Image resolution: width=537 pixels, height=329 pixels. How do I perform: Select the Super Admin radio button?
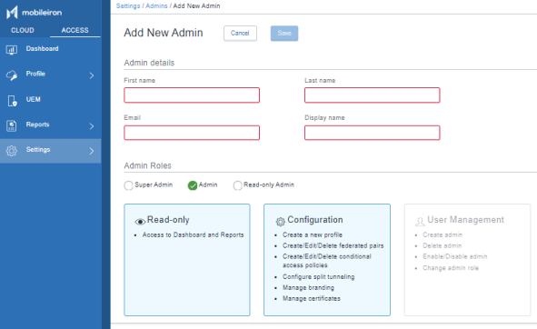tap(128, 185)
